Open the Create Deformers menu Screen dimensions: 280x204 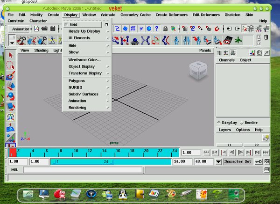pyautogui.click(x=172, y=15)
